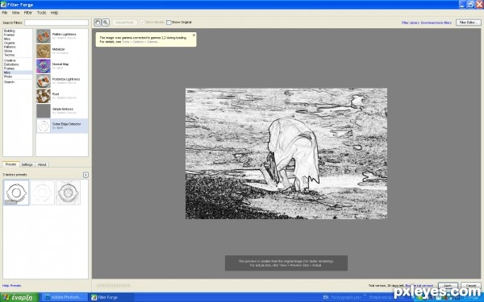This screenshot has width=484, height=302.
Task: Select the Techno category
Action: pos(9,55)
